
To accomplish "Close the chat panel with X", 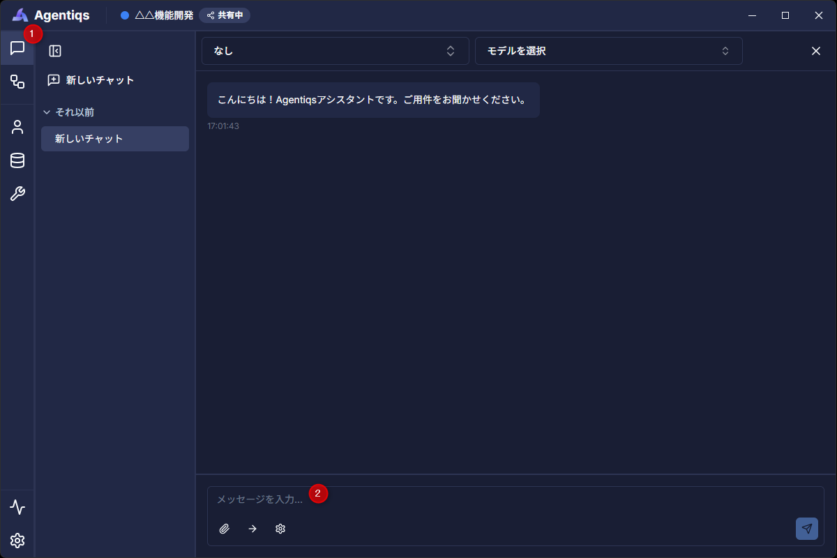I will (815, 51).
